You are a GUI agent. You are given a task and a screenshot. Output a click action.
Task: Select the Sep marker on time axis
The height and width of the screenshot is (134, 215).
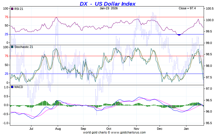[83, 128]
